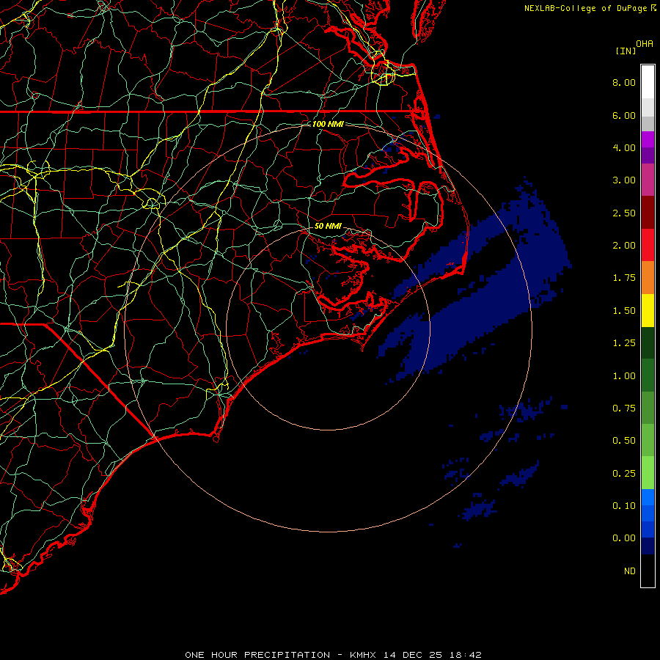Click the ND legend label
The image size is (660, 660).
(630, 571)
